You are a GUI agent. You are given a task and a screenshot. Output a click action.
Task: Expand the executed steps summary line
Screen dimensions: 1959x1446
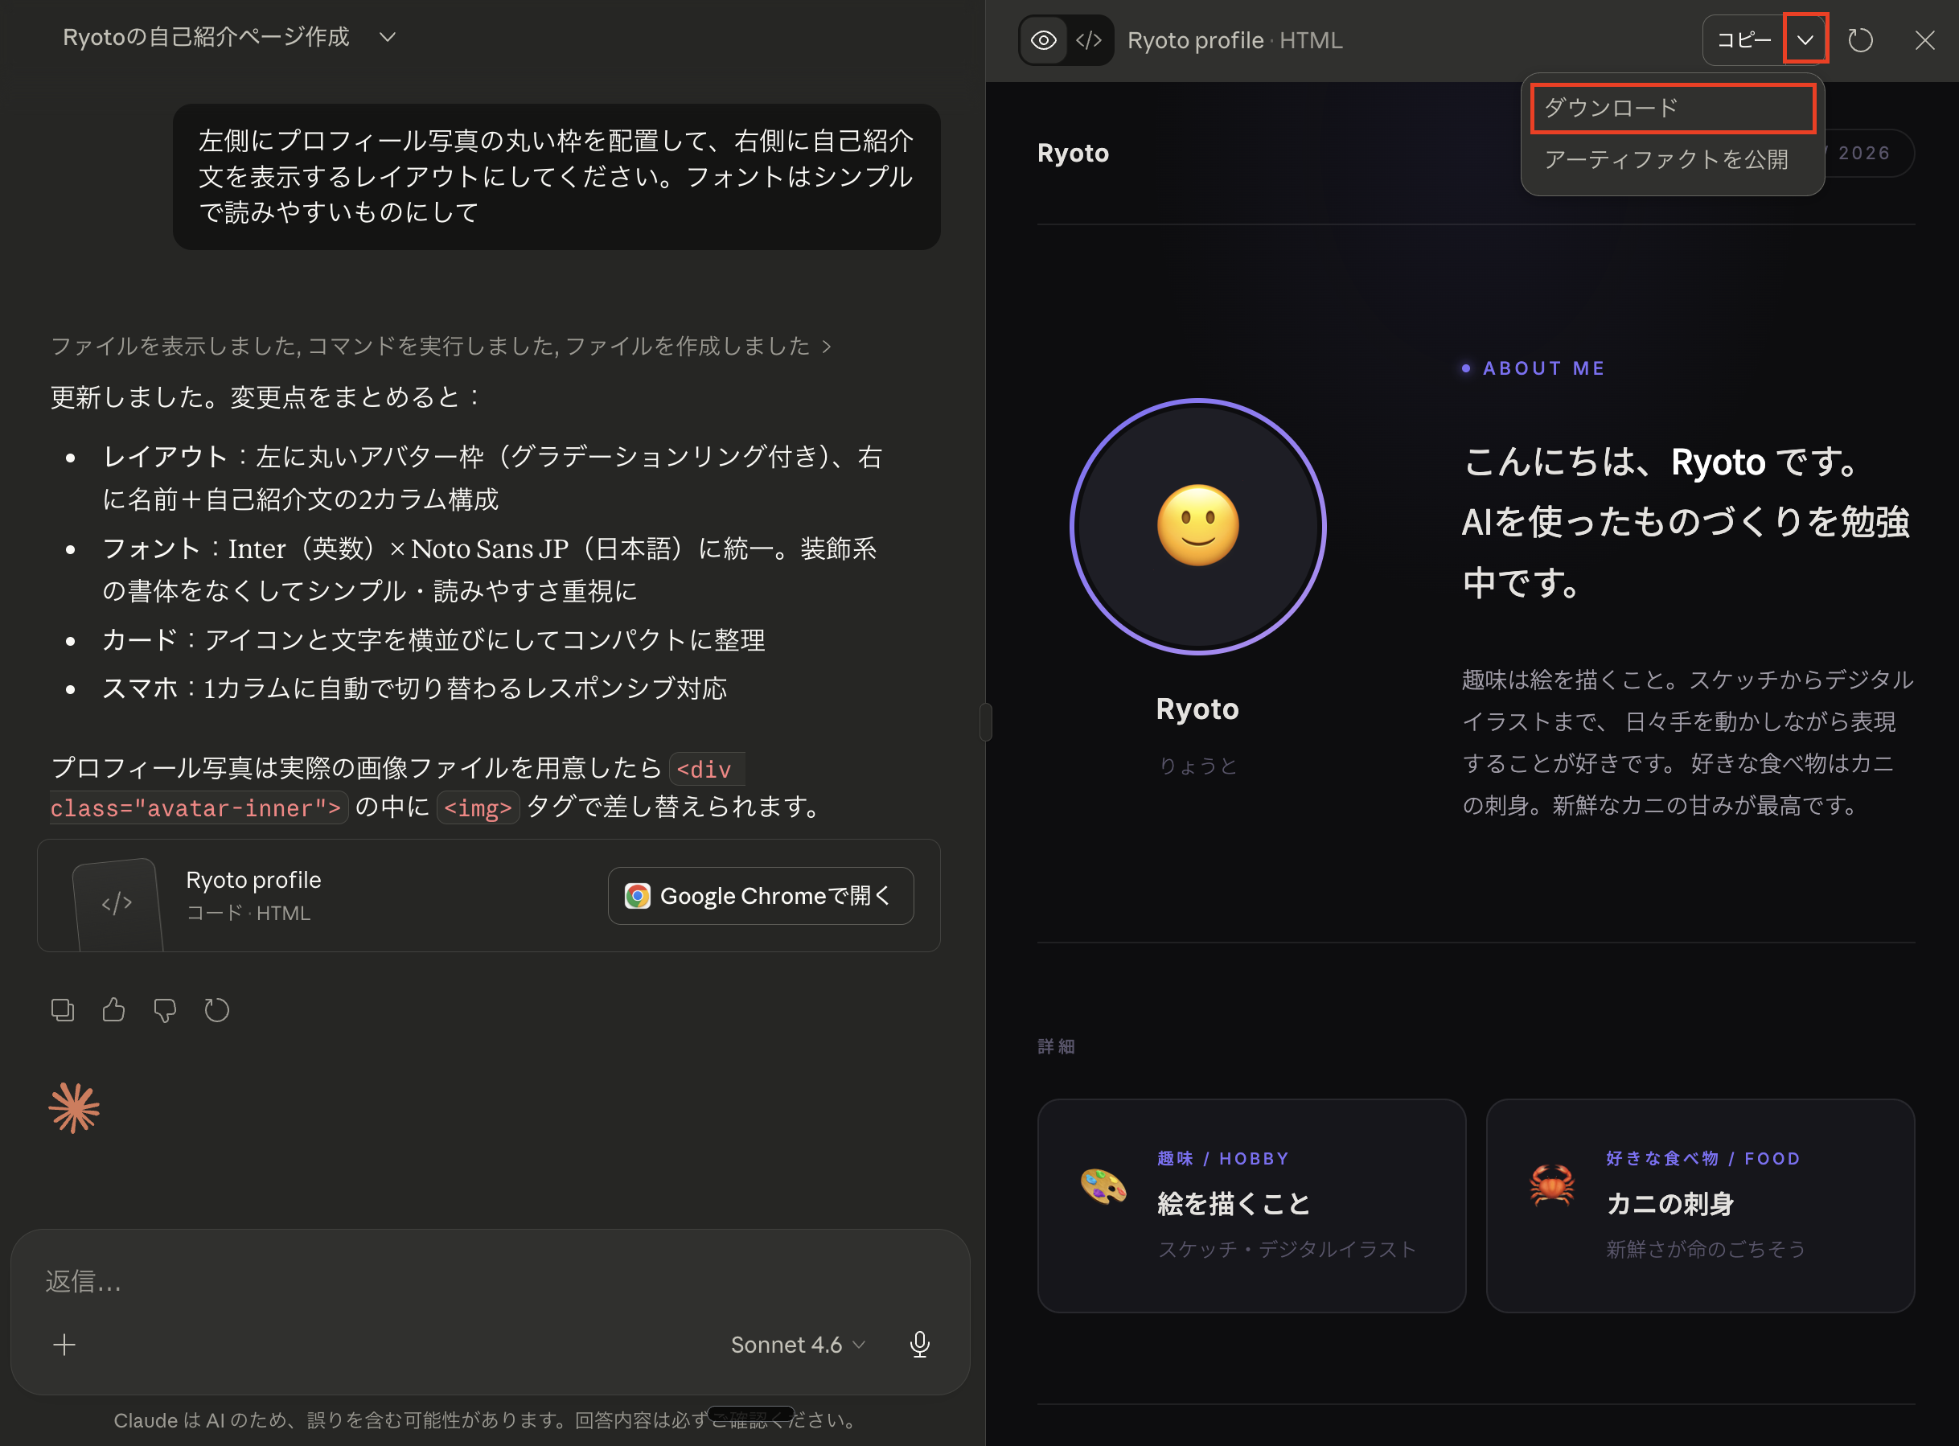click(x=441, y=346)
